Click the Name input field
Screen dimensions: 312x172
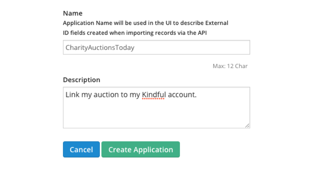tap(156, 47)
